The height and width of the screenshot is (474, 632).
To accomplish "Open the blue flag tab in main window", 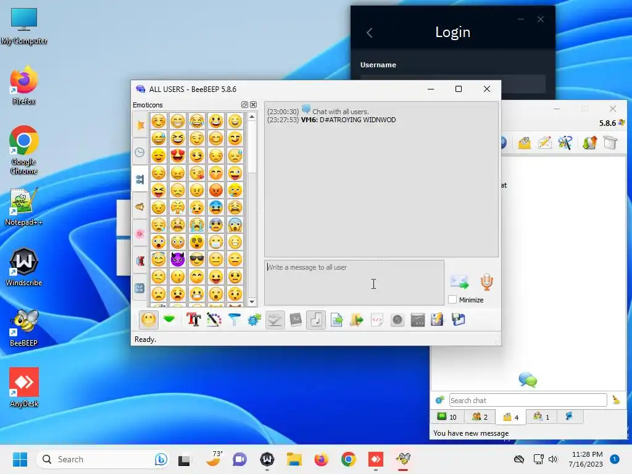I will [x=569, y=417].
